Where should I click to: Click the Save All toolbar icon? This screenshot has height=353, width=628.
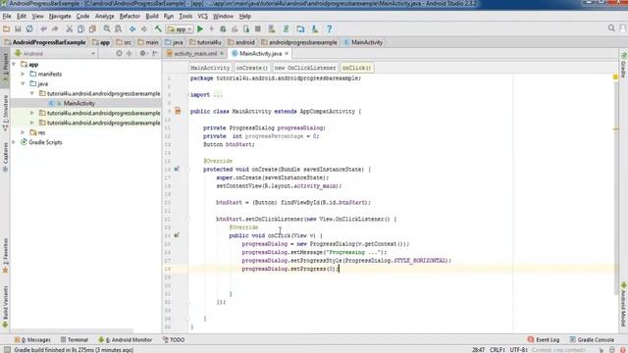[x=18, y=28]
